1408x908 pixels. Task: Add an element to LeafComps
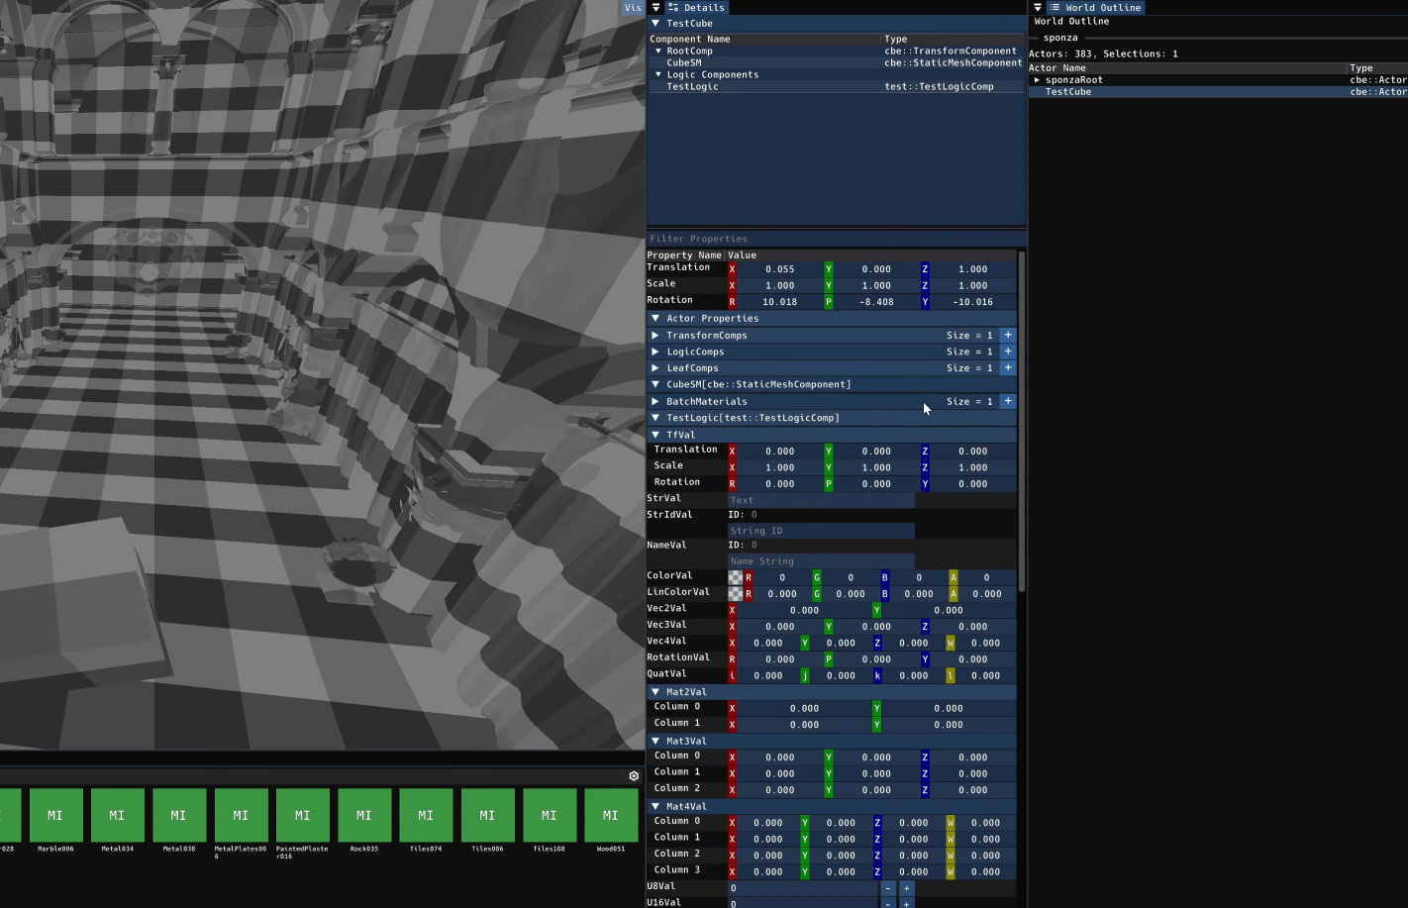(x=1007, y=367)
